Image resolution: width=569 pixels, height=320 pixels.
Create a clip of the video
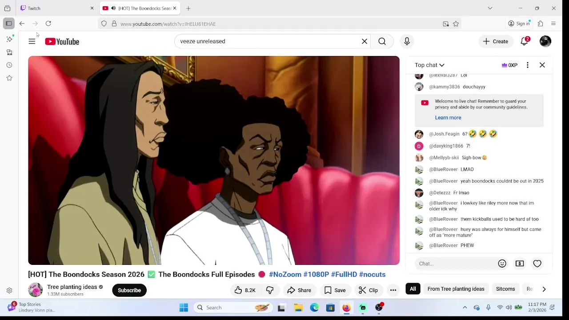368,290
